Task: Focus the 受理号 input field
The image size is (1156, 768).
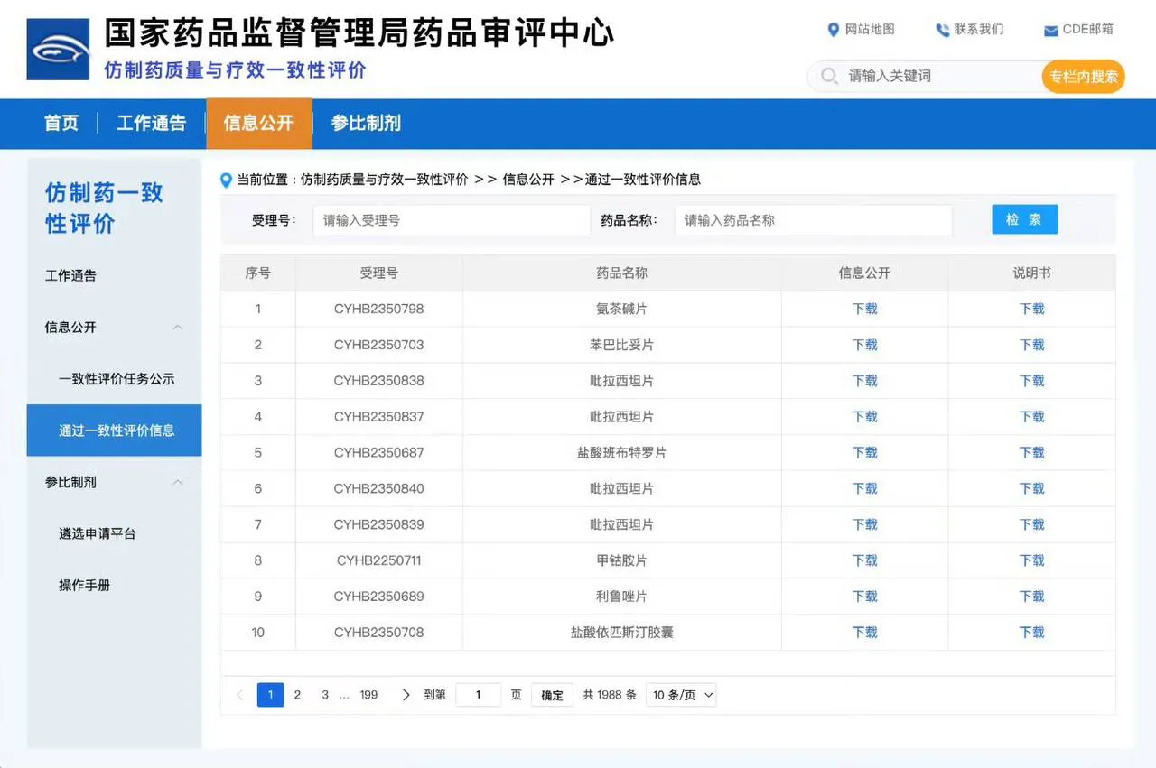Action: [x=452, y=220]
